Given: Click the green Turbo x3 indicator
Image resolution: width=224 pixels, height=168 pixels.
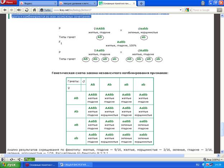Looking at the screenshot, I should tap(29, 159).
